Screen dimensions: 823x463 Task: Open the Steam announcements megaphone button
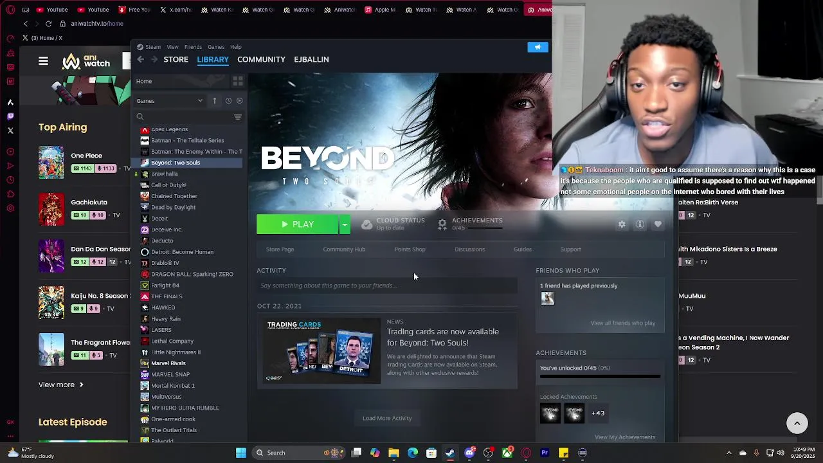538,47
